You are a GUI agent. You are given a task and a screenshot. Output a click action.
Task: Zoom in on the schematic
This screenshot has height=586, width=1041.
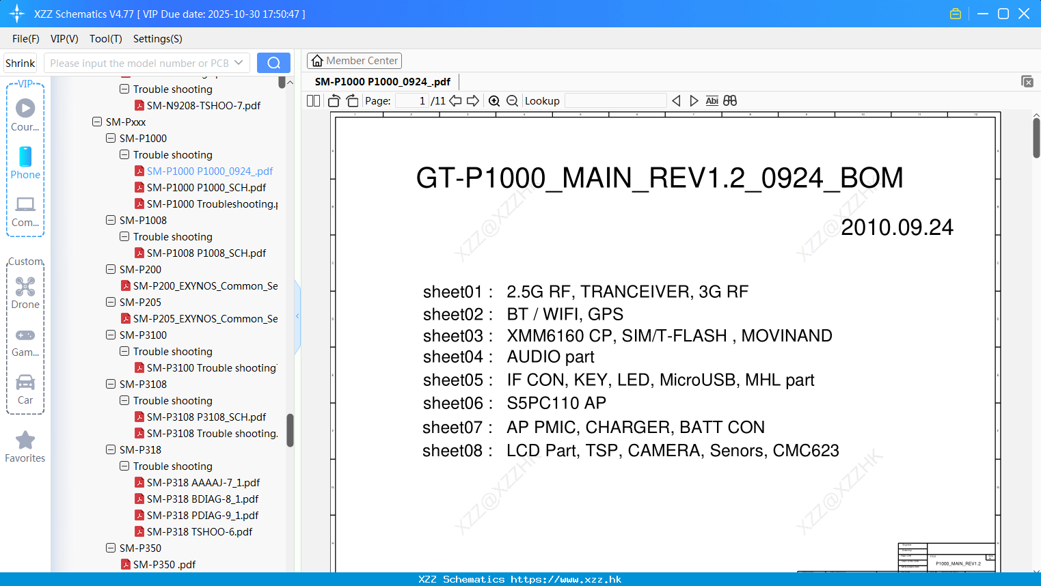pyautogui.click(x=494, y=100)
